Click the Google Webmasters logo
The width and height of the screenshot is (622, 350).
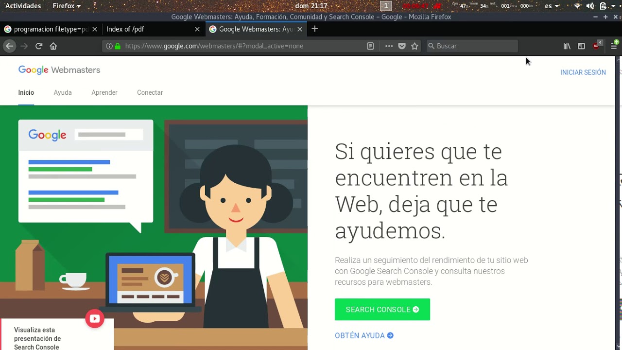59,70
